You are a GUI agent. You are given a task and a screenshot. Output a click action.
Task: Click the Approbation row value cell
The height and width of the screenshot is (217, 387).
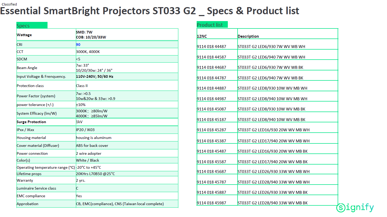click(127, 204)
